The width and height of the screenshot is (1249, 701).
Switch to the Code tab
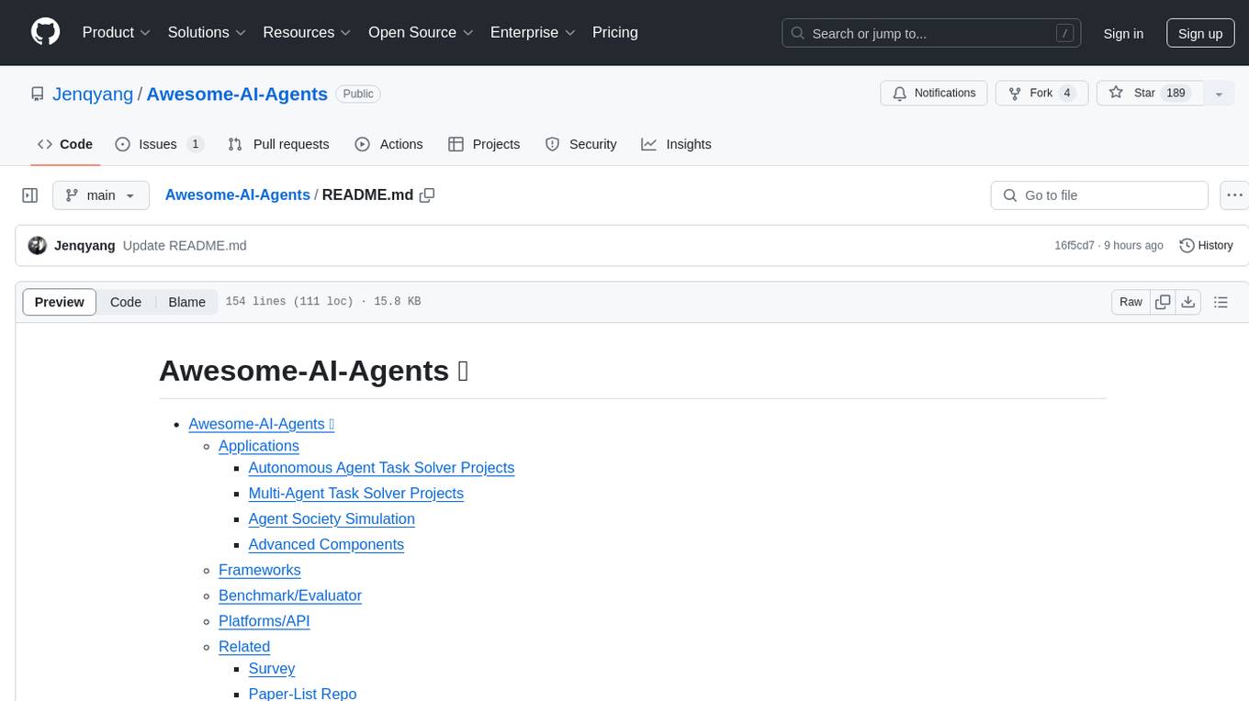[x=65, y=144]
